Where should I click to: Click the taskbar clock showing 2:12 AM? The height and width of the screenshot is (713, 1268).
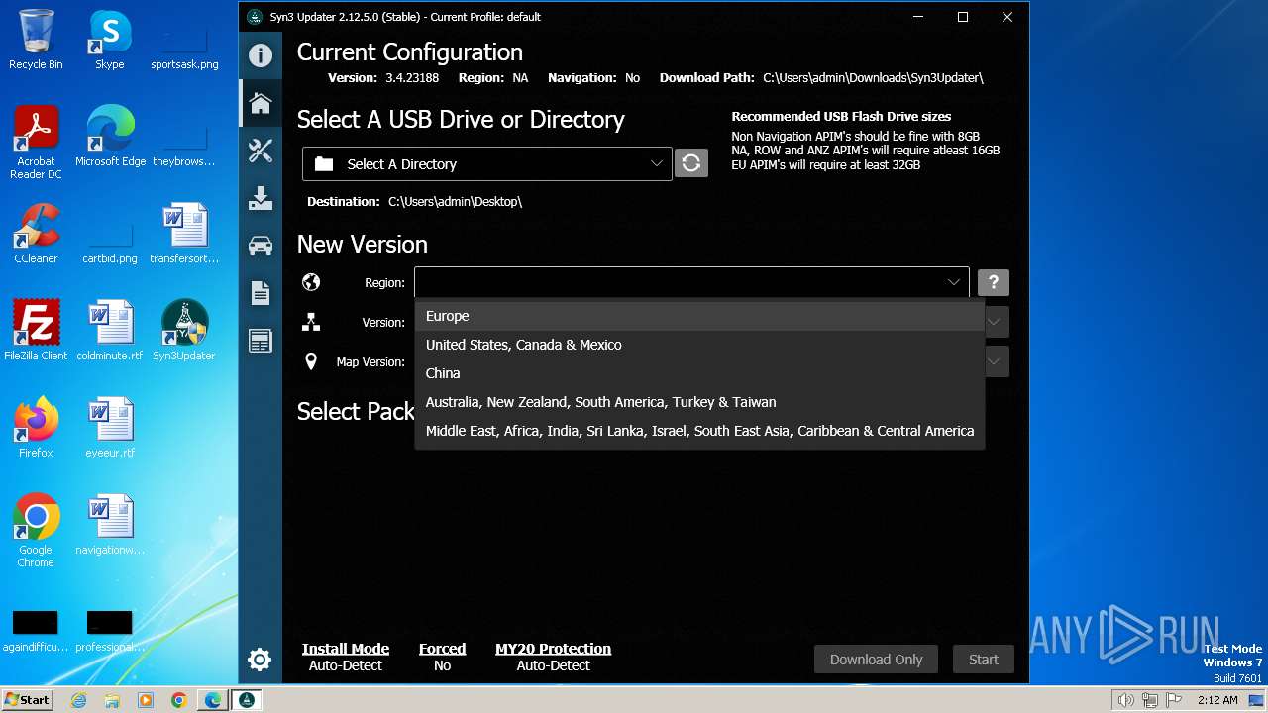1217,700
